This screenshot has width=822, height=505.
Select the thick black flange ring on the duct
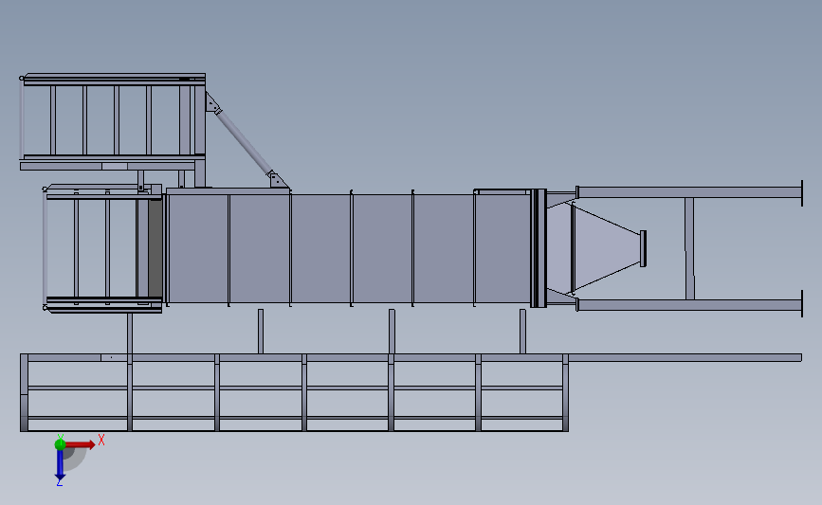point(539,248)
